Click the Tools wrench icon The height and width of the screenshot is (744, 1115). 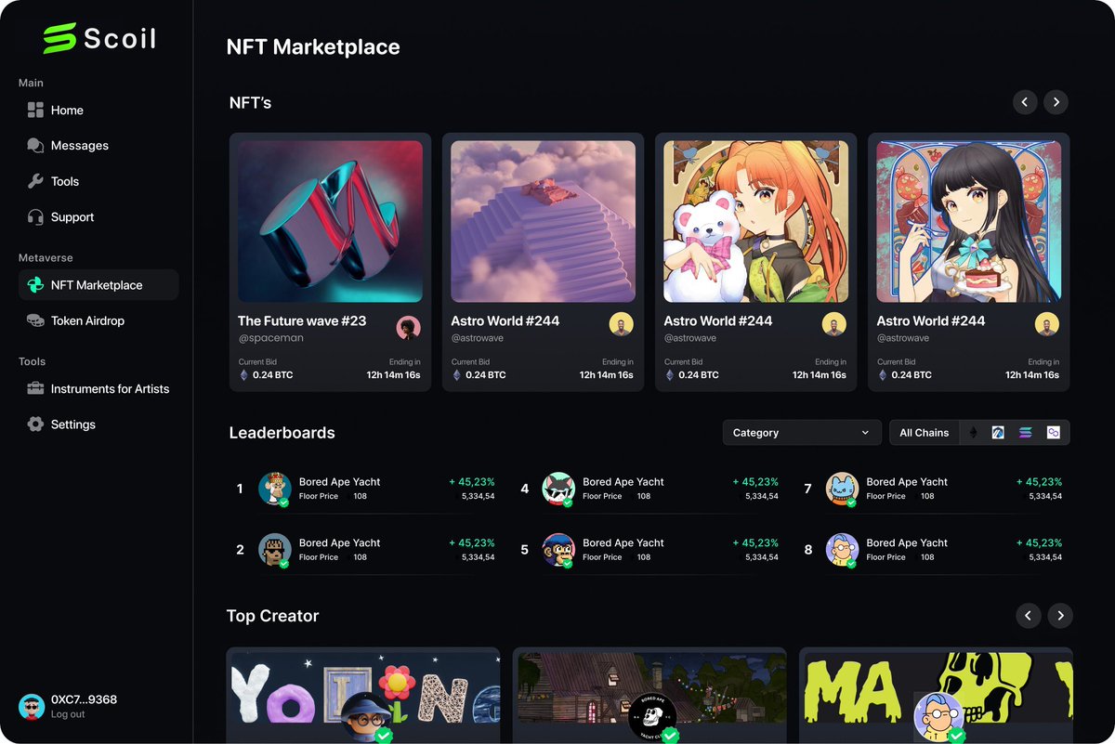pos(35,181)
